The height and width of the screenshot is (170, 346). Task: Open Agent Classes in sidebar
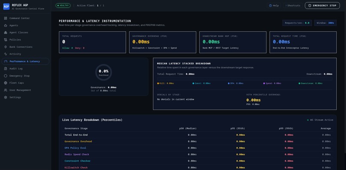25,33
